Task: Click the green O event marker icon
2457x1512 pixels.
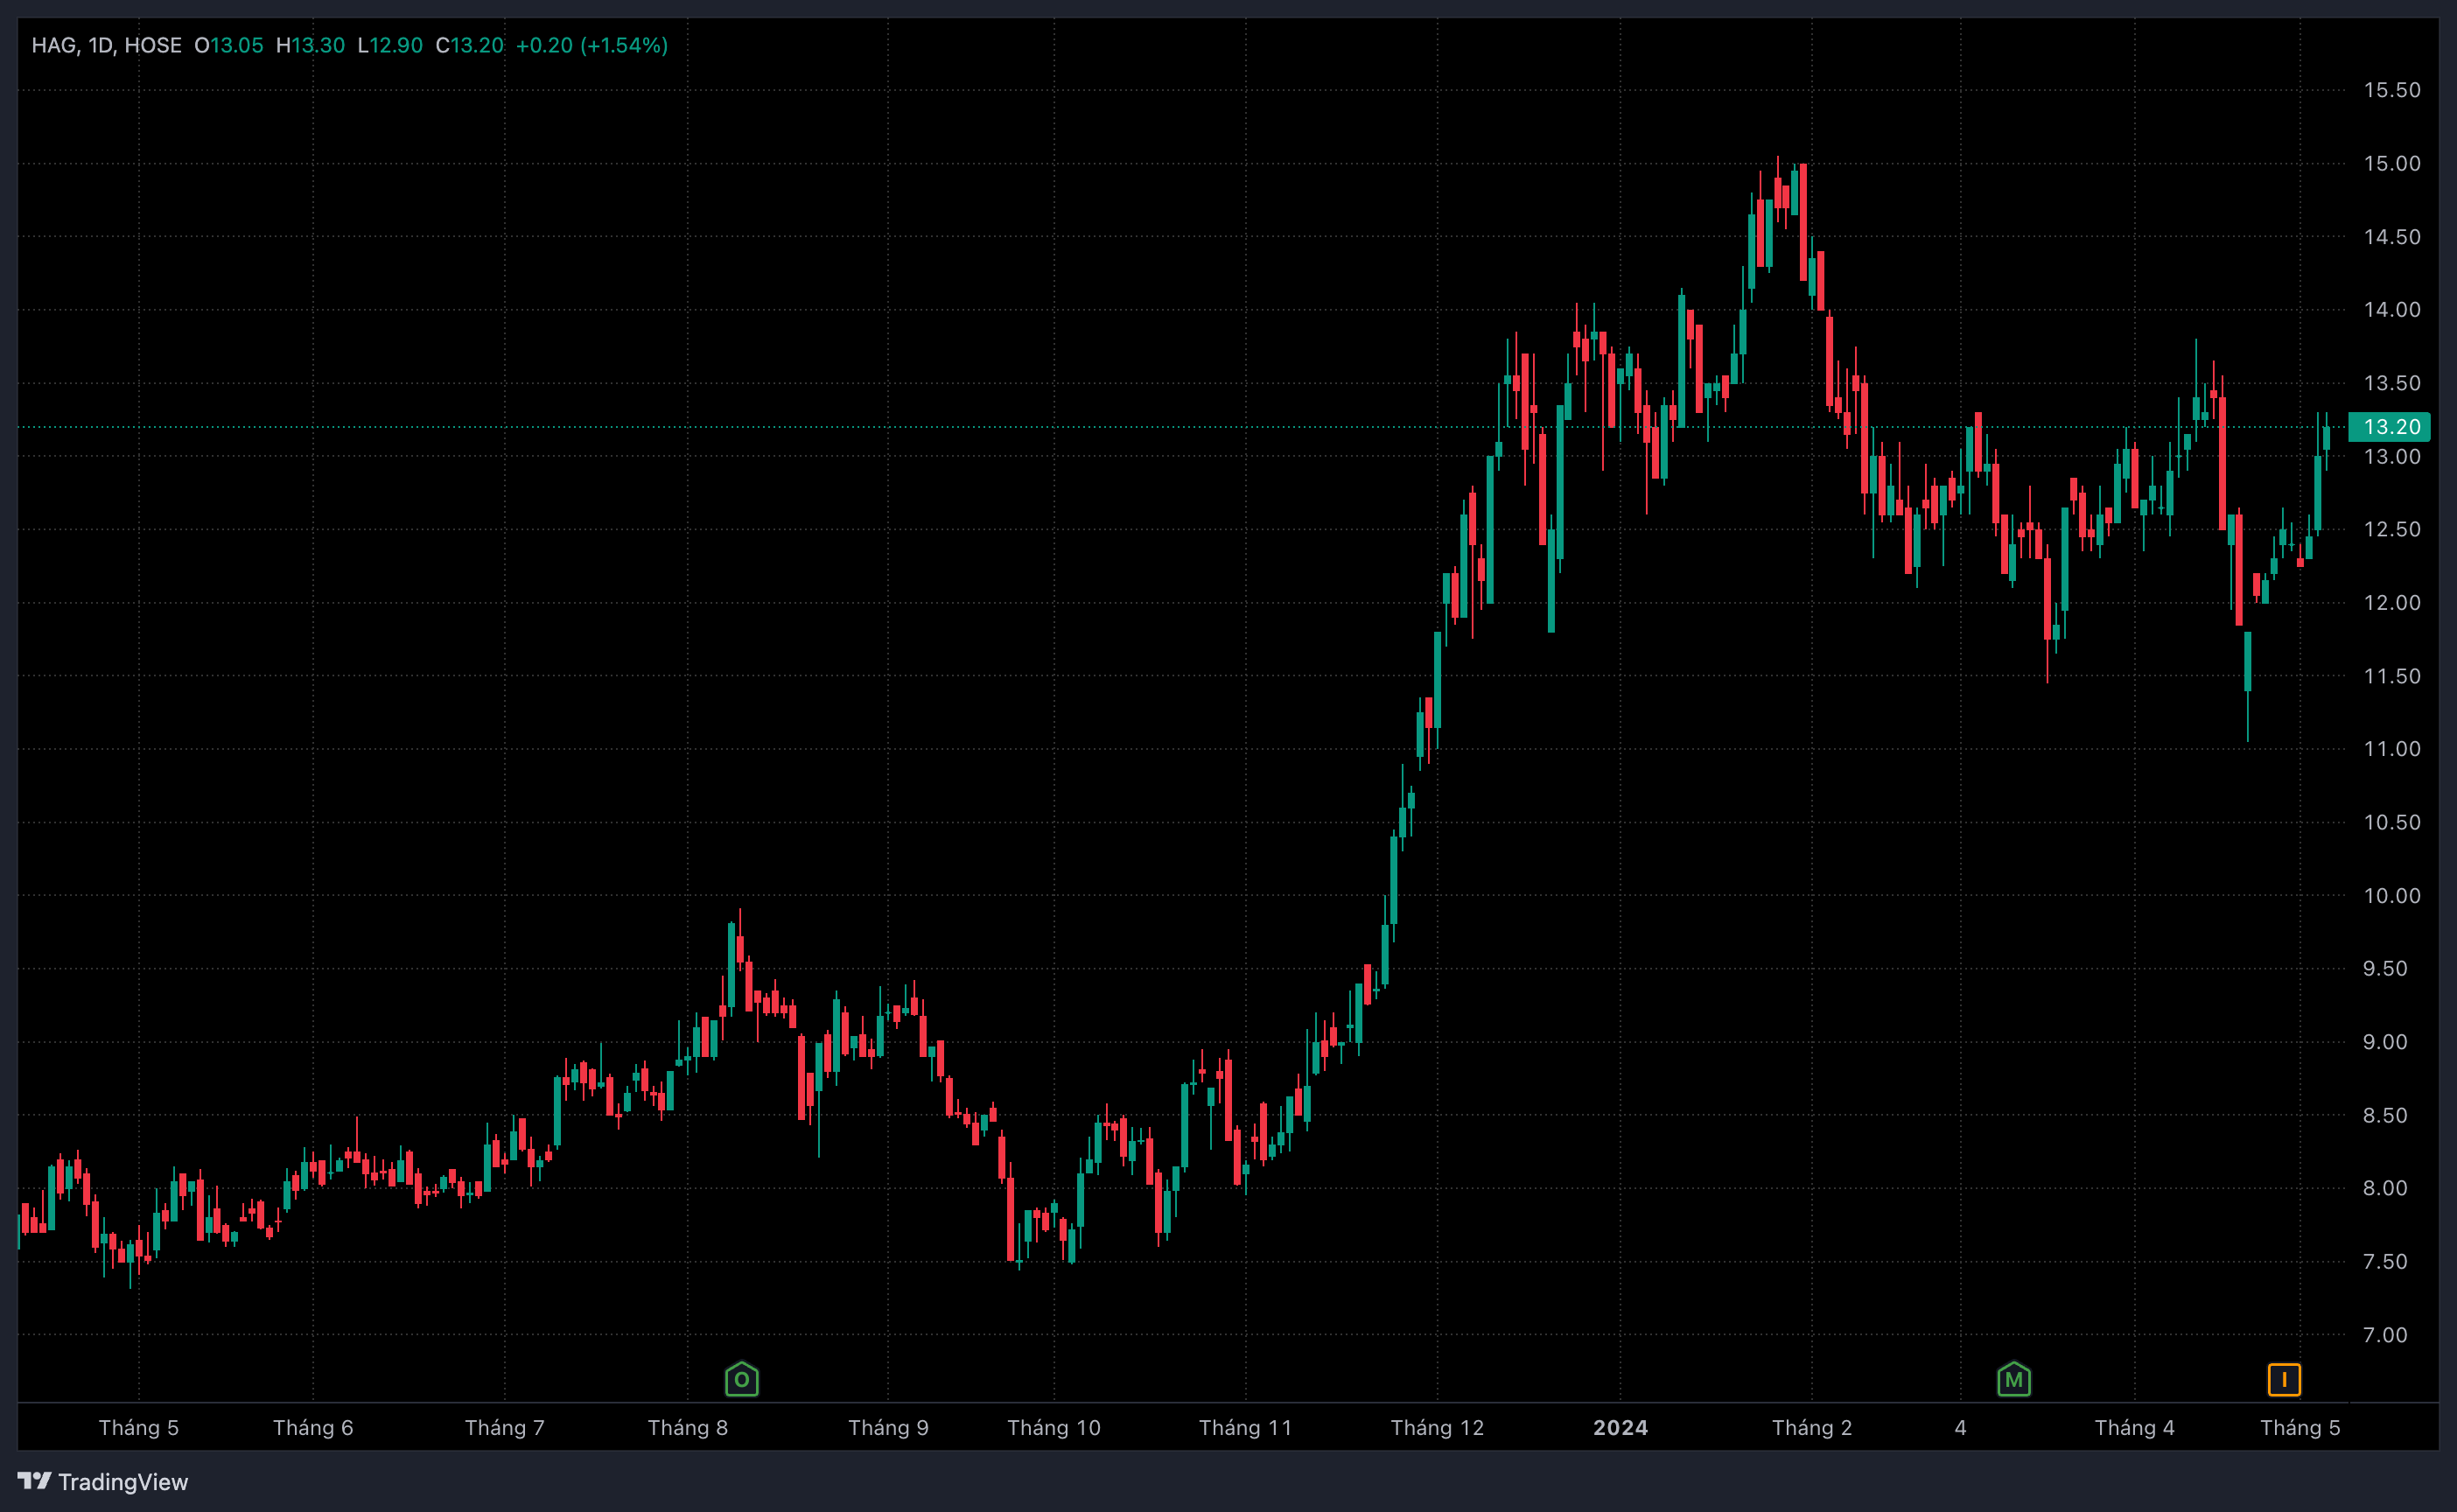Action: [x=741, y=1379]
